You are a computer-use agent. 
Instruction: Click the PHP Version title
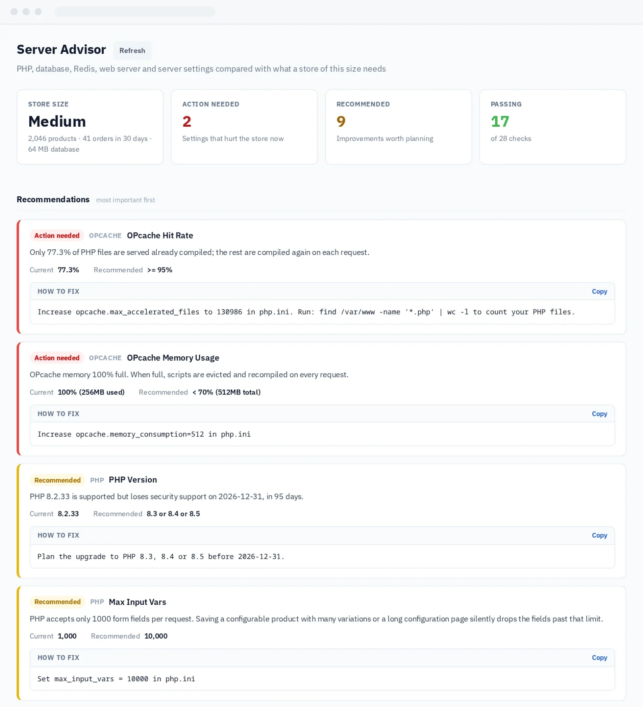click(133, 480)
